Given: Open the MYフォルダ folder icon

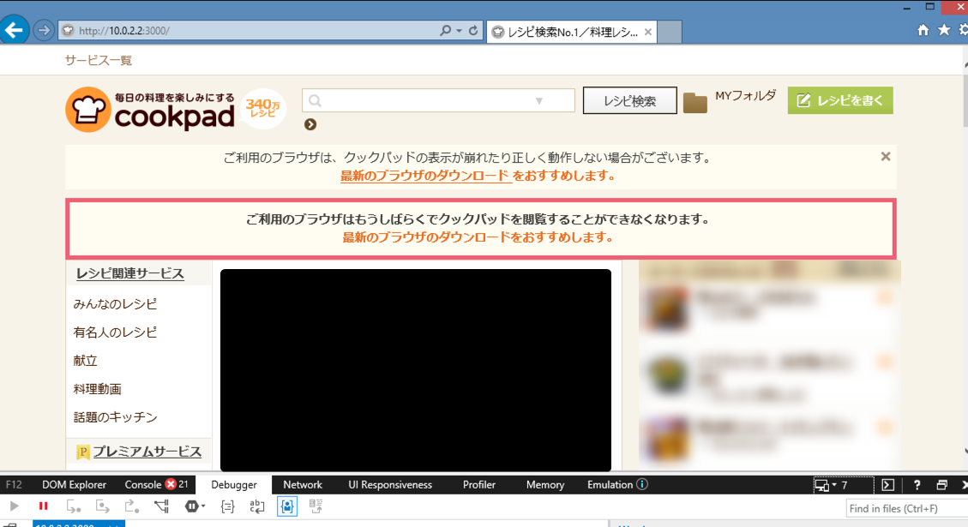Looking at the screenshot, I should (x=695, y=103).
